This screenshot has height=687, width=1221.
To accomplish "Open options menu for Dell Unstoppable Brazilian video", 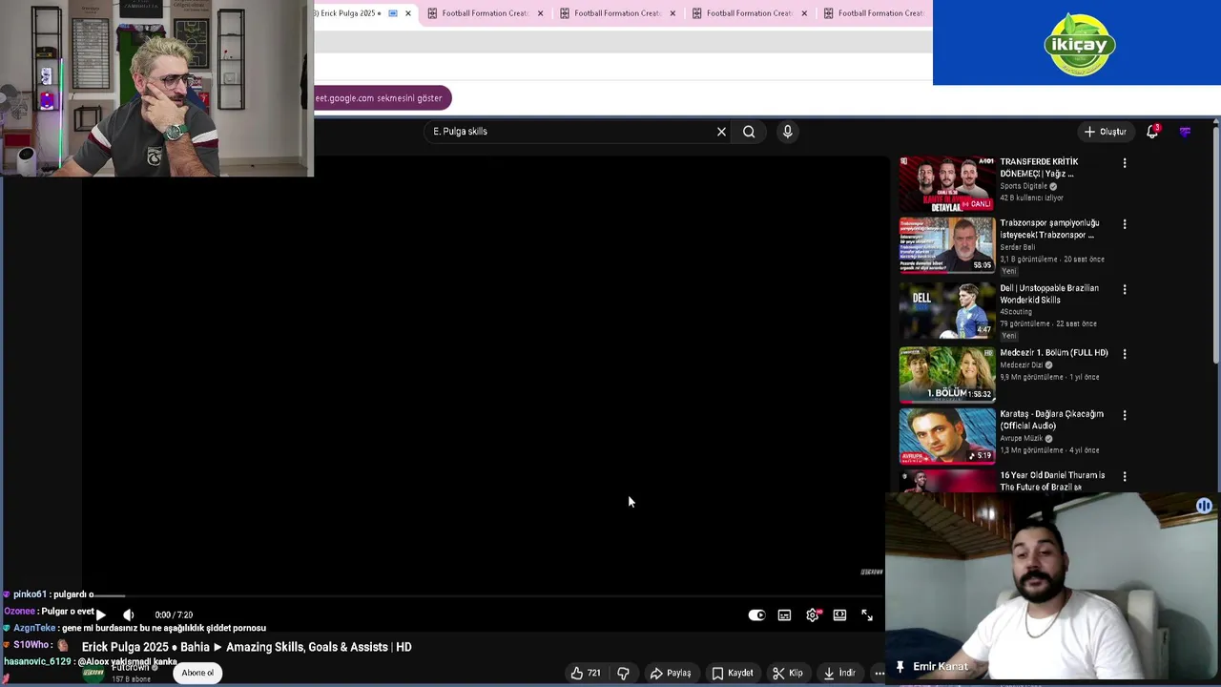I will click(1125, 289).
